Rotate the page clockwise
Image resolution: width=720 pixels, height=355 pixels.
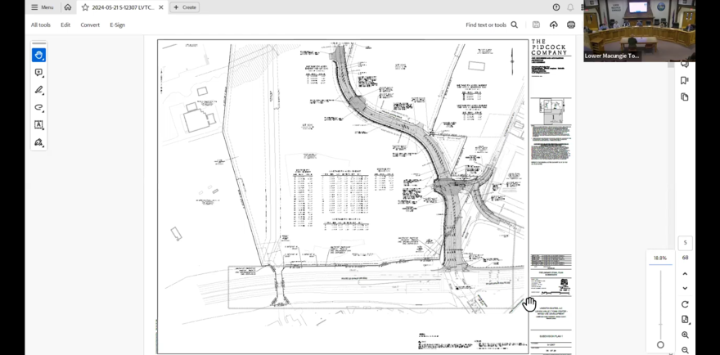pyautogui.click(x=685, y=304)
